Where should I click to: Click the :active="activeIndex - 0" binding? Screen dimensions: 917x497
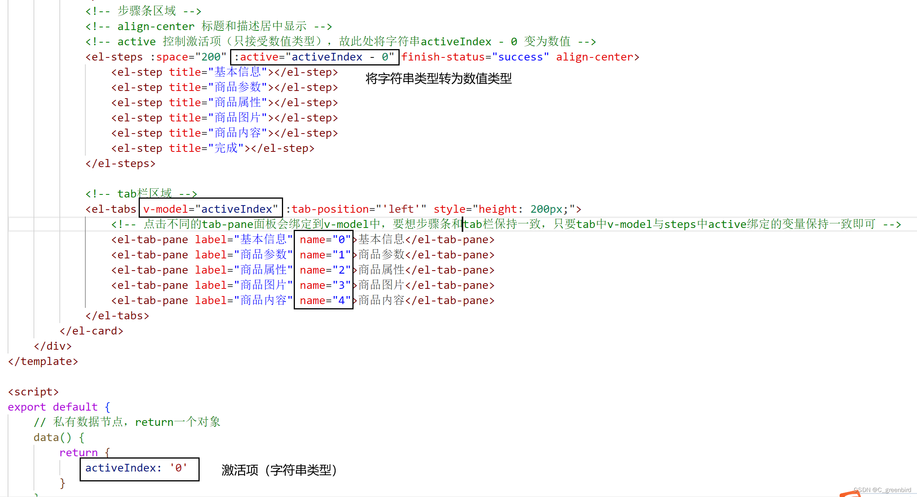[x=314, y=57]
